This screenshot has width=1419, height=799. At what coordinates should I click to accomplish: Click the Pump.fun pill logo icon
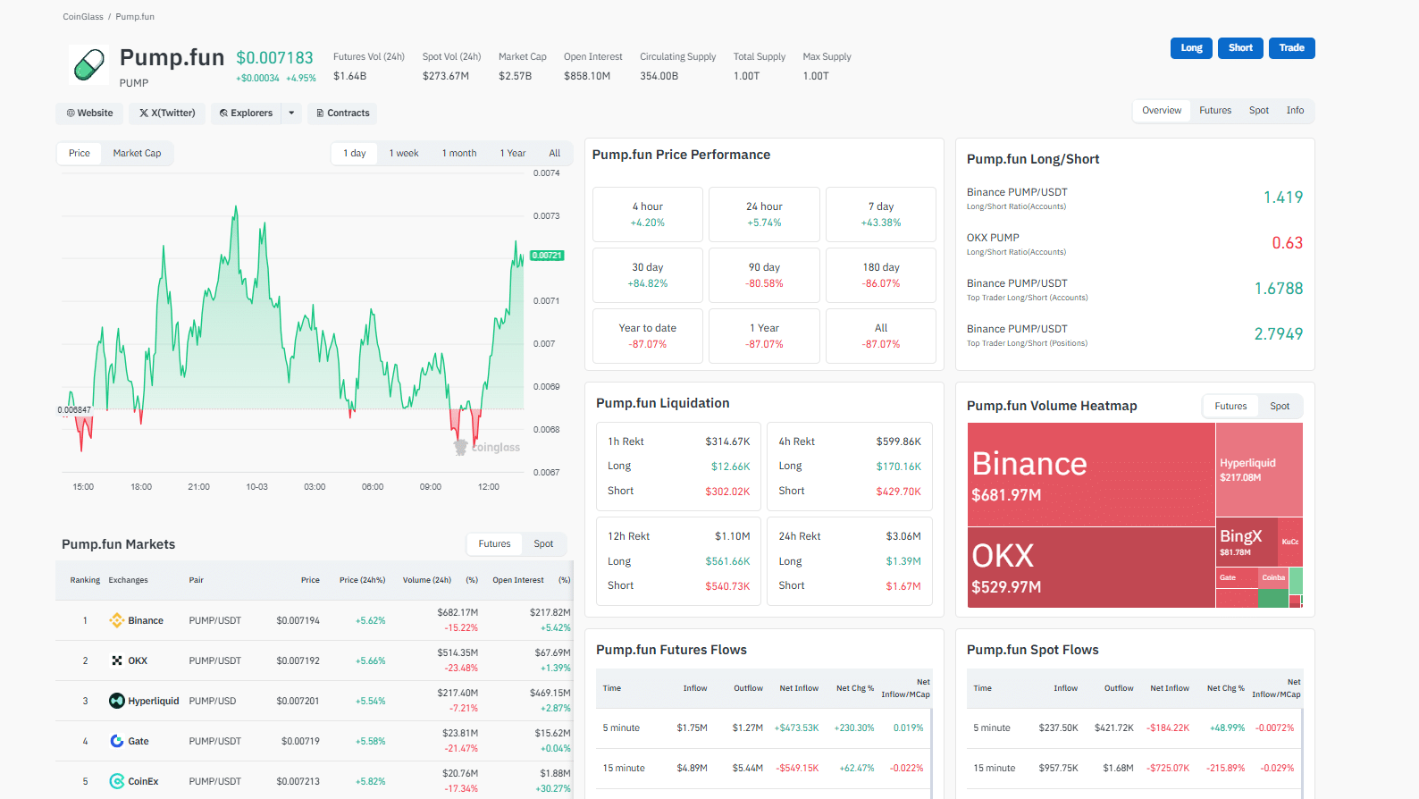pos(88,64)
